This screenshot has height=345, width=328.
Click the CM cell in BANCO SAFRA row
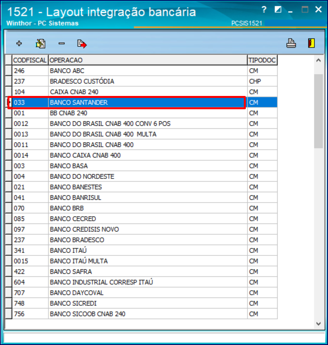coord(262,271)
